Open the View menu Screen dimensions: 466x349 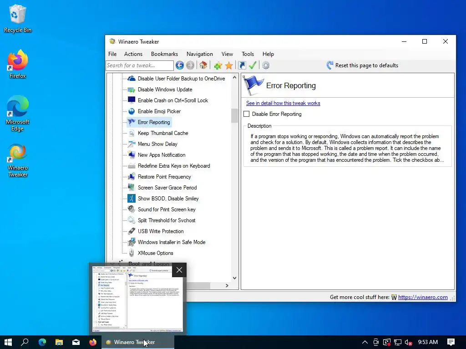(227, 54)
